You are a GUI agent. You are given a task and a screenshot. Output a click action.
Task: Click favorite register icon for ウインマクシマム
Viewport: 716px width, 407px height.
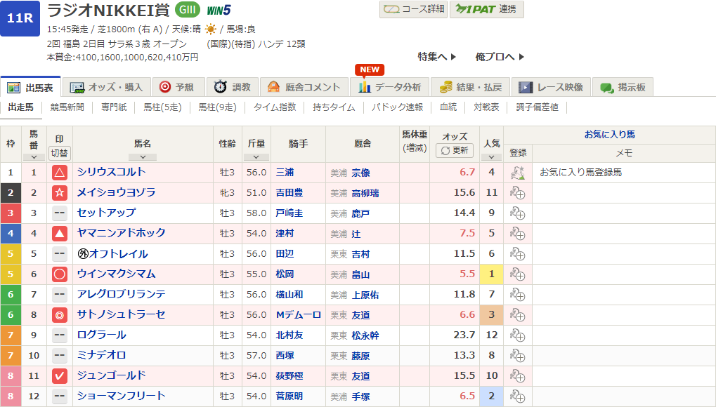pyautogui.click(x=517, y=274)
